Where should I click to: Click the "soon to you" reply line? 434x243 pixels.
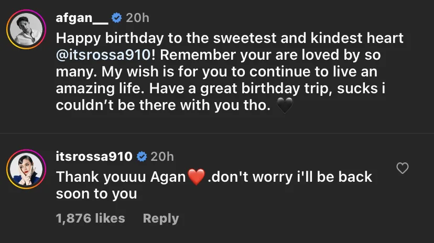click(96, 194)
